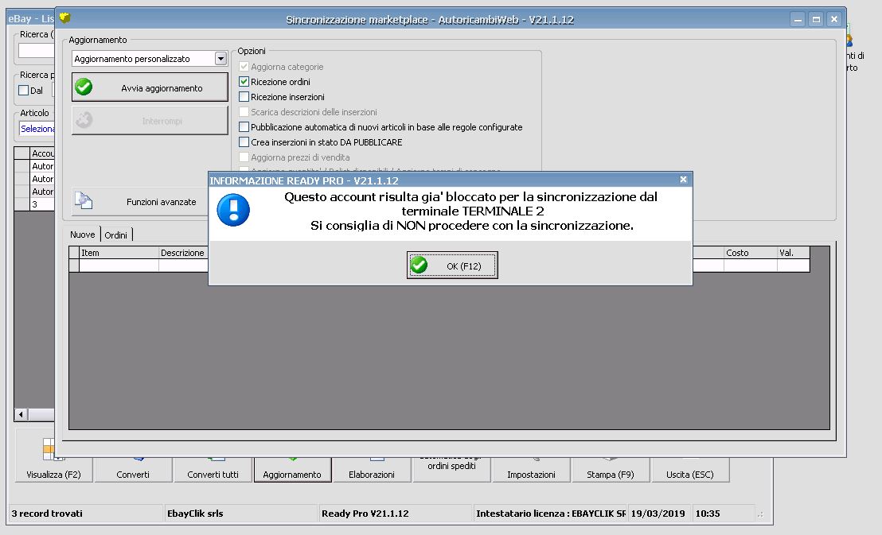Click the date 19/03/2019 in status bar

click(658, 513)
